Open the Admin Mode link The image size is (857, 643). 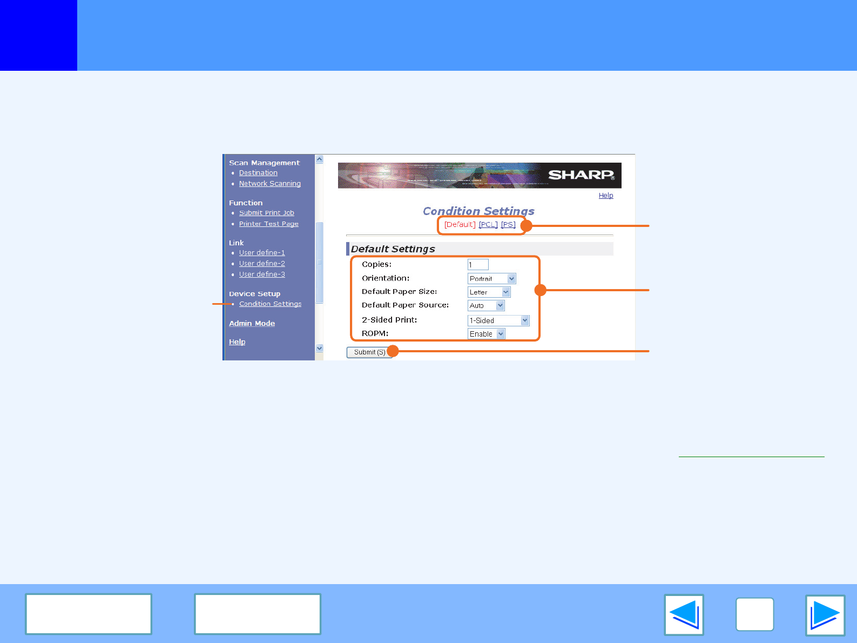pyautogui.click(x=252, y=323)
